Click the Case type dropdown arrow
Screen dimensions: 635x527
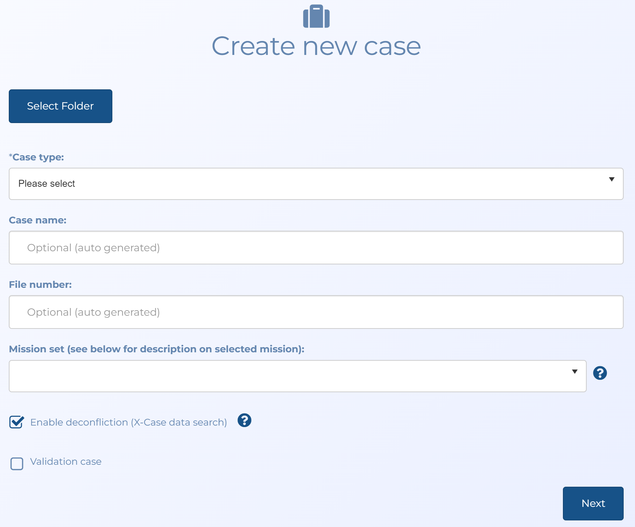[612, 180]
